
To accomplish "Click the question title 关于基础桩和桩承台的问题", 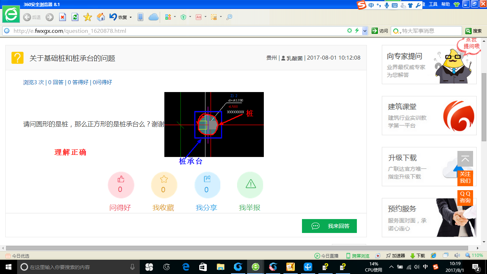I will pyautogui.click(x=72, y=58).
